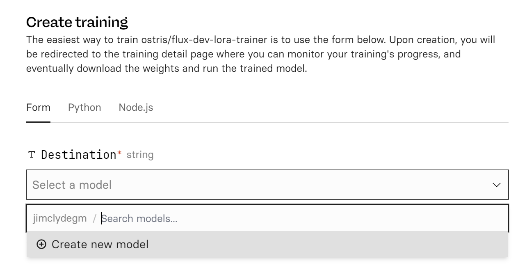
Task: Click the Destination field label
Action: pyautogui.click(x=79, y=154)
